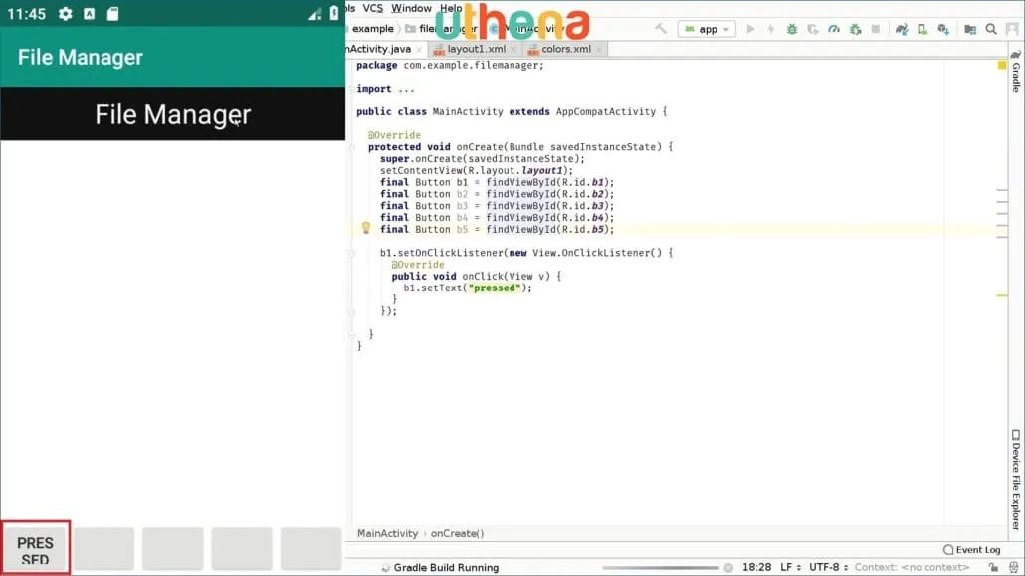The width and height of the screenshot is (1025, 576).
Task: Sync Project with Gradle Files icon
Action: (902, 29)
